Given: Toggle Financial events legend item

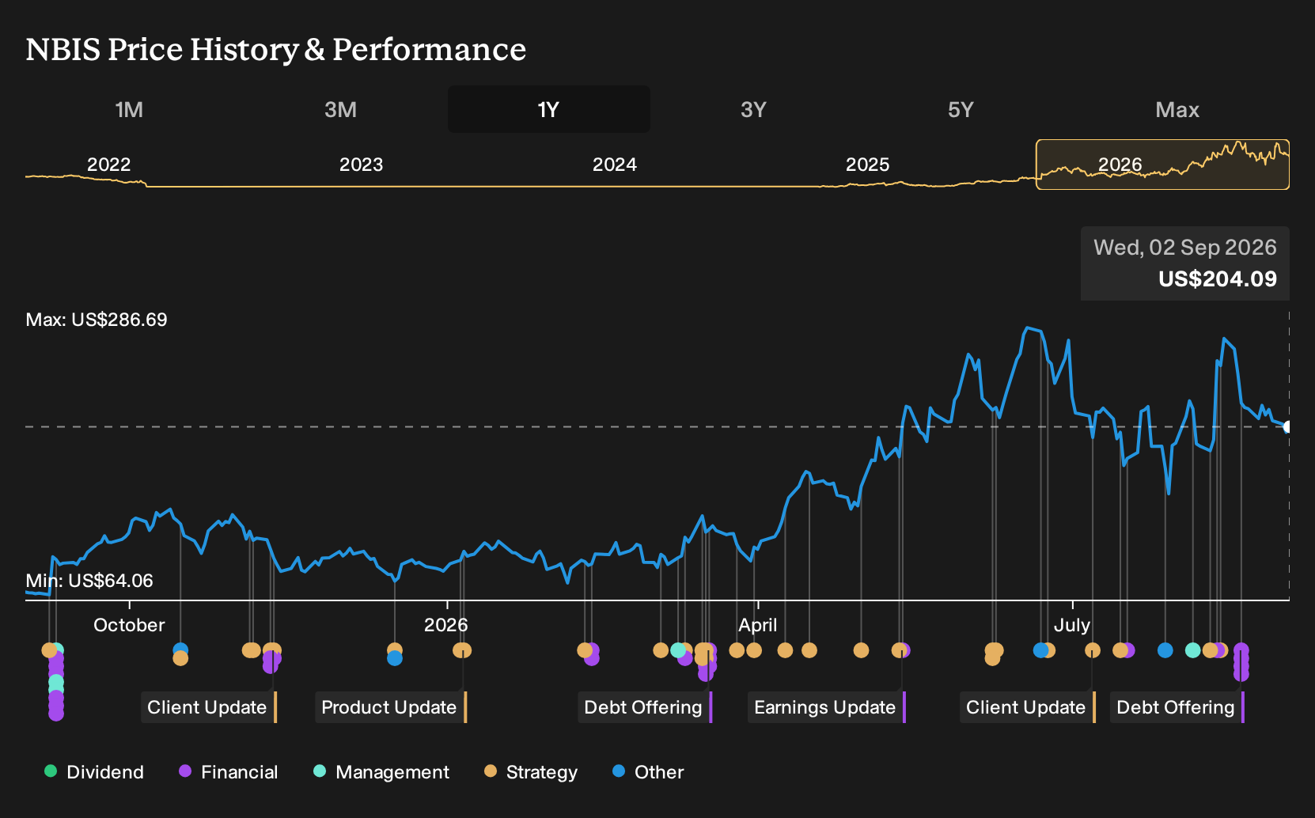Looking at the screenshot, I should pyautogui.click(x=228, y=772).
